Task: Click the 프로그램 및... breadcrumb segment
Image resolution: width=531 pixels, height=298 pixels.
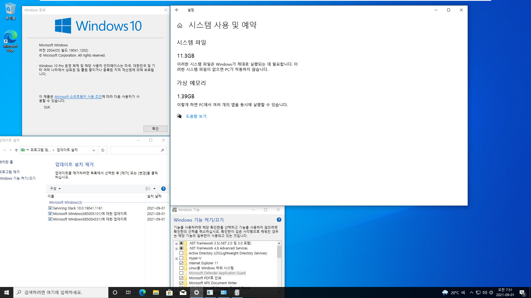Action: [40, 150]
